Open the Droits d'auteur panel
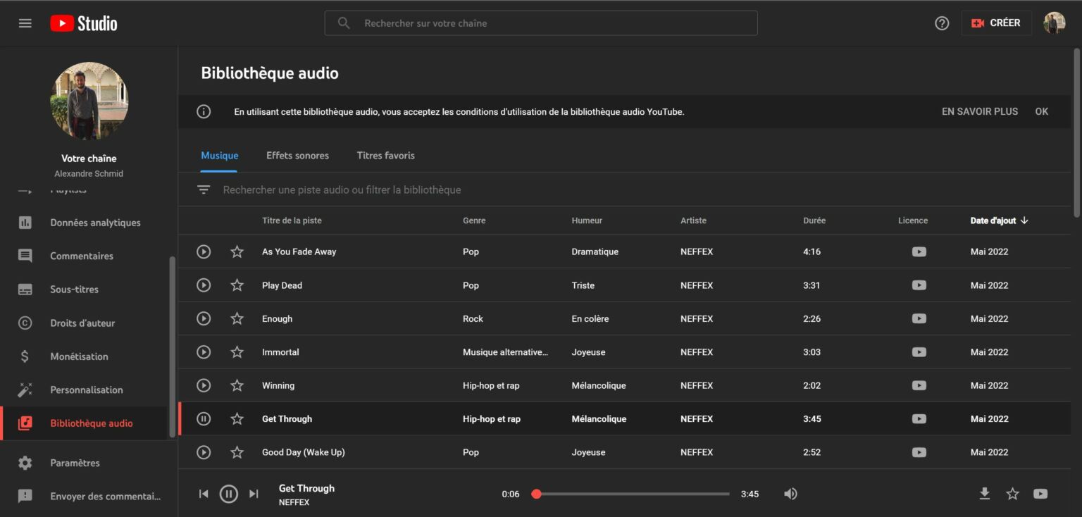This screenshot has width=1082, height=517. tap(84, 323)
